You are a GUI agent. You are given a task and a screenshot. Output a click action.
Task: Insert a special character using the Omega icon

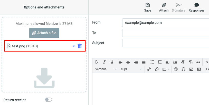183,69
